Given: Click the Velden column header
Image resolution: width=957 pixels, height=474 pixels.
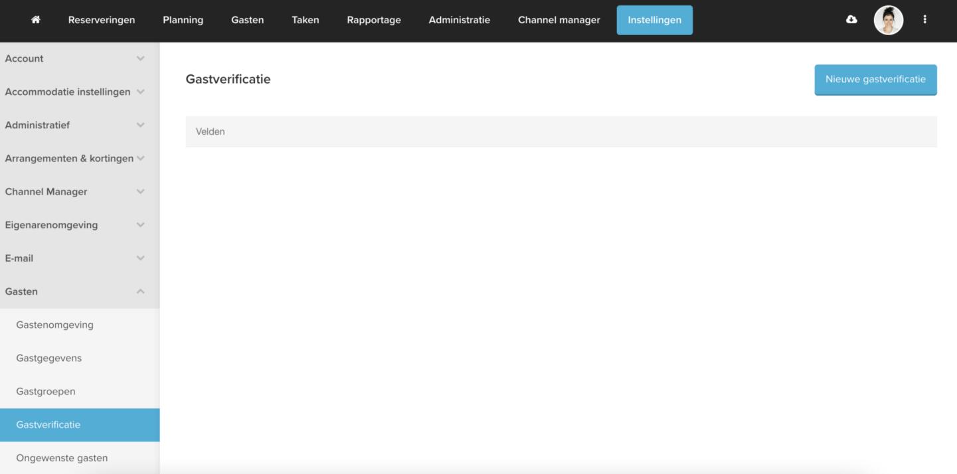Looking at the screenshot, I should click(x=211, y=131).
